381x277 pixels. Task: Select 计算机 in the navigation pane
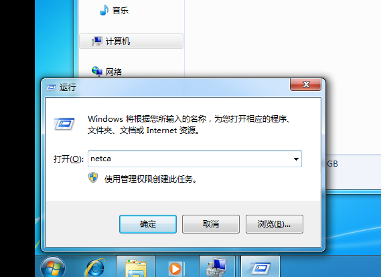tap(131, 41)
